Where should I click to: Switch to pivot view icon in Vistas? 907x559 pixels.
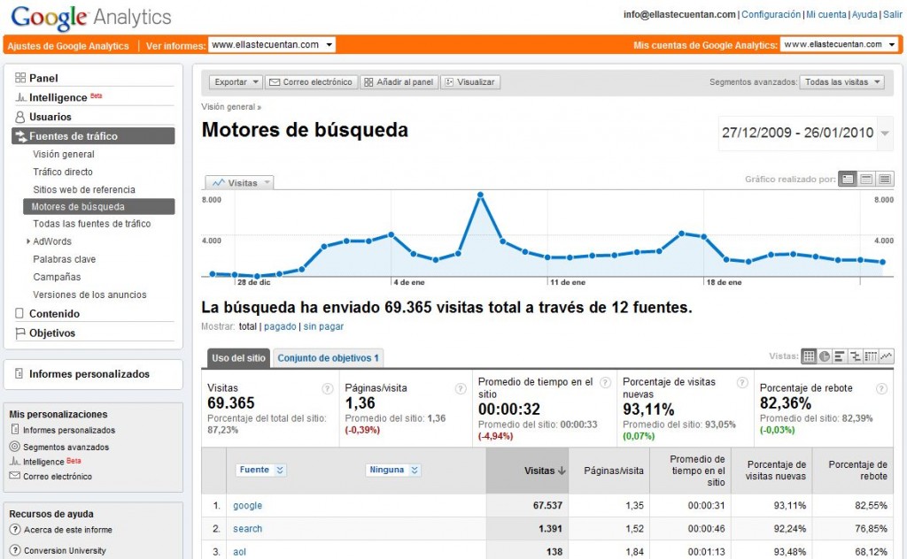871,356
